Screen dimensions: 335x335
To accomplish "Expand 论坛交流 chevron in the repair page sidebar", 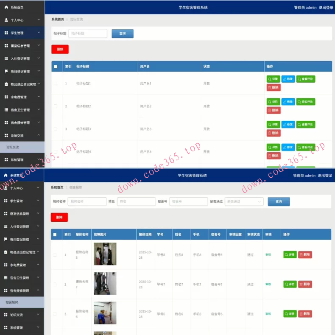I will pyautogui.click(x=38, y=314).
